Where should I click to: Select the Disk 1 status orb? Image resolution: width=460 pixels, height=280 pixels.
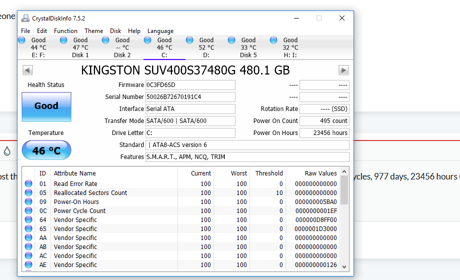[x=63, y=40]
